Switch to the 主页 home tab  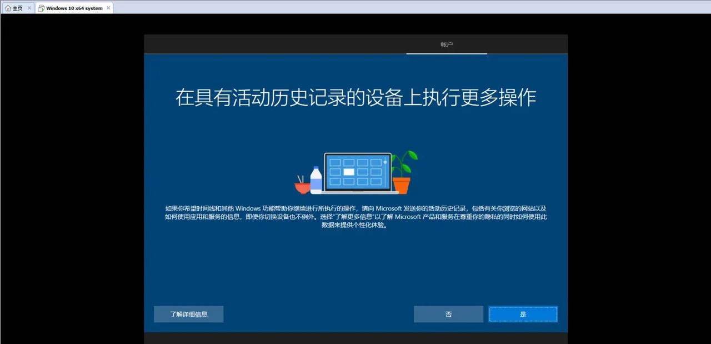pos(17,8)
